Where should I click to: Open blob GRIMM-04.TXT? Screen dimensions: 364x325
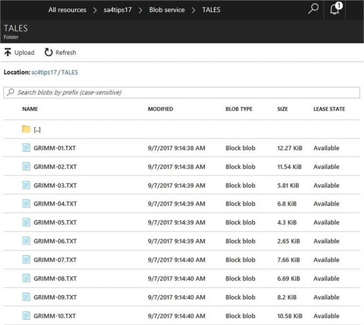tap(55, 204)
